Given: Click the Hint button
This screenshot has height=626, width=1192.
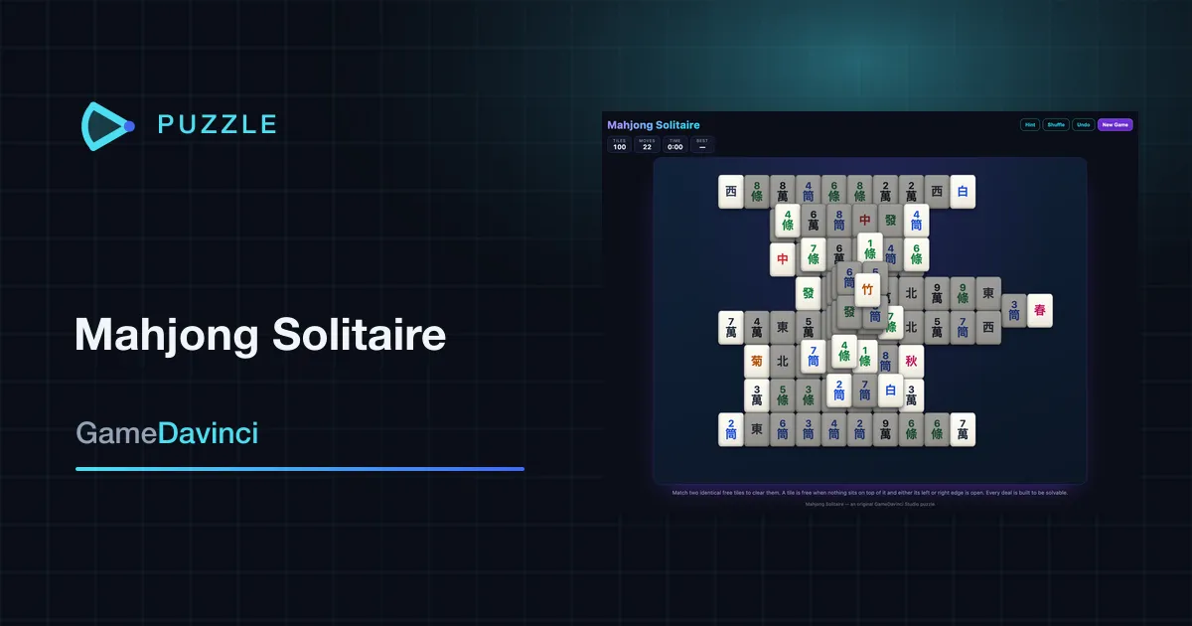Looking at the screenshot, I should pos(1030,125).
